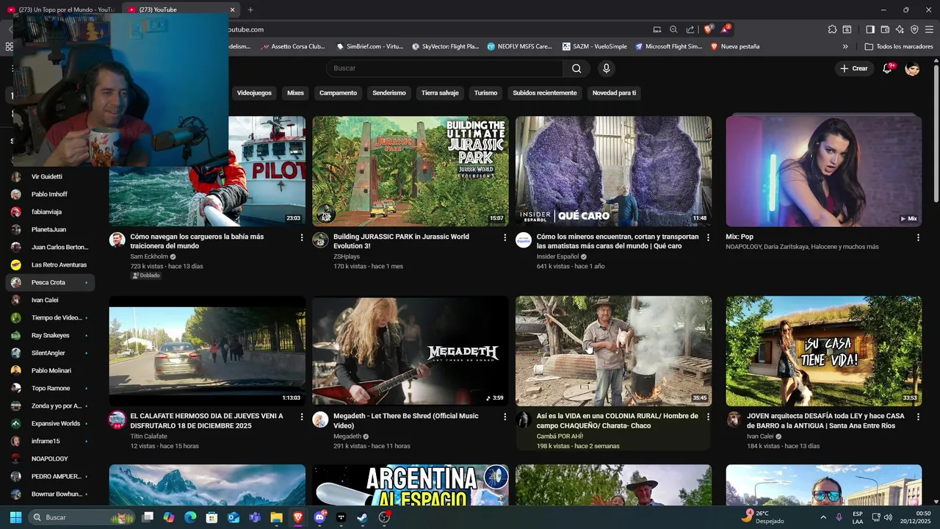Click ZSHplays channel avatar

pos(320,240)
